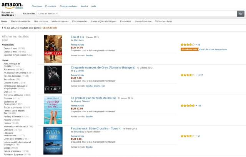Open the Elle et Lui cover thumbnail
The width and height of the screenshot is (246, 157).
(x=53, y=49)
